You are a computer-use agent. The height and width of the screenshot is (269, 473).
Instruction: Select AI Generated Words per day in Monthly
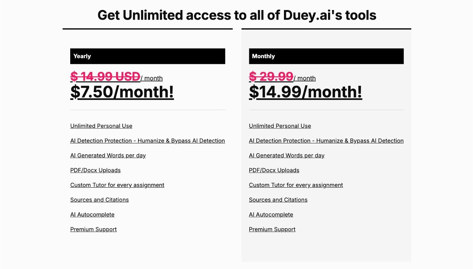click(x=287, y=156)
